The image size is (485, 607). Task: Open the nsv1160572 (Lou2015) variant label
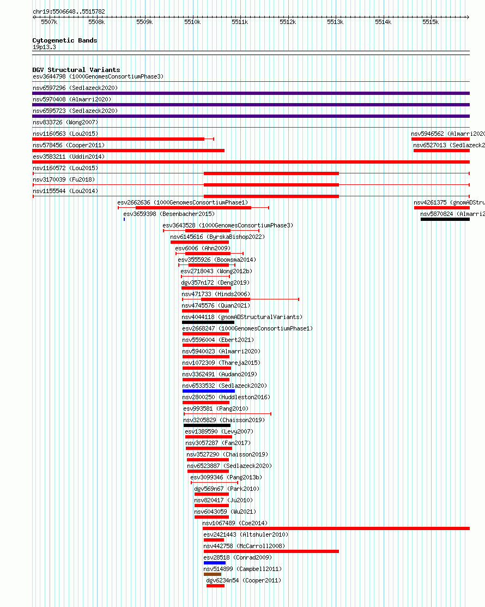coord(65,168)
